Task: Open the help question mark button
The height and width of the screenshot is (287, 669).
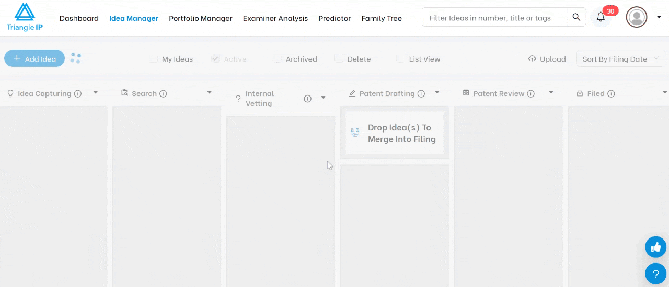Action: click(655, 273)
